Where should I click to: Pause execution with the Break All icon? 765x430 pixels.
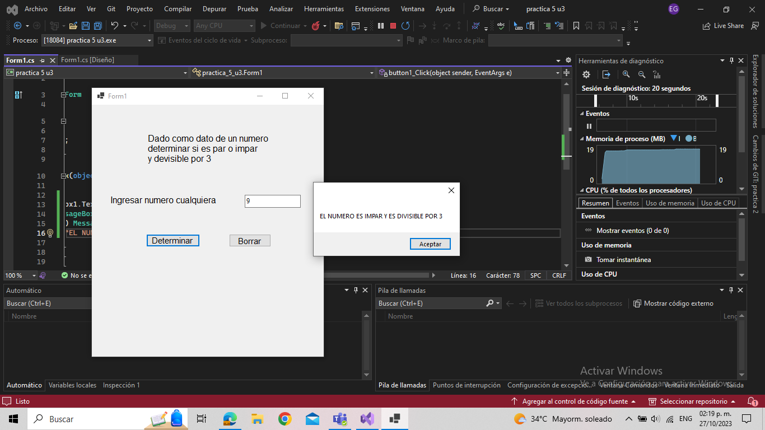coord(381,26)
